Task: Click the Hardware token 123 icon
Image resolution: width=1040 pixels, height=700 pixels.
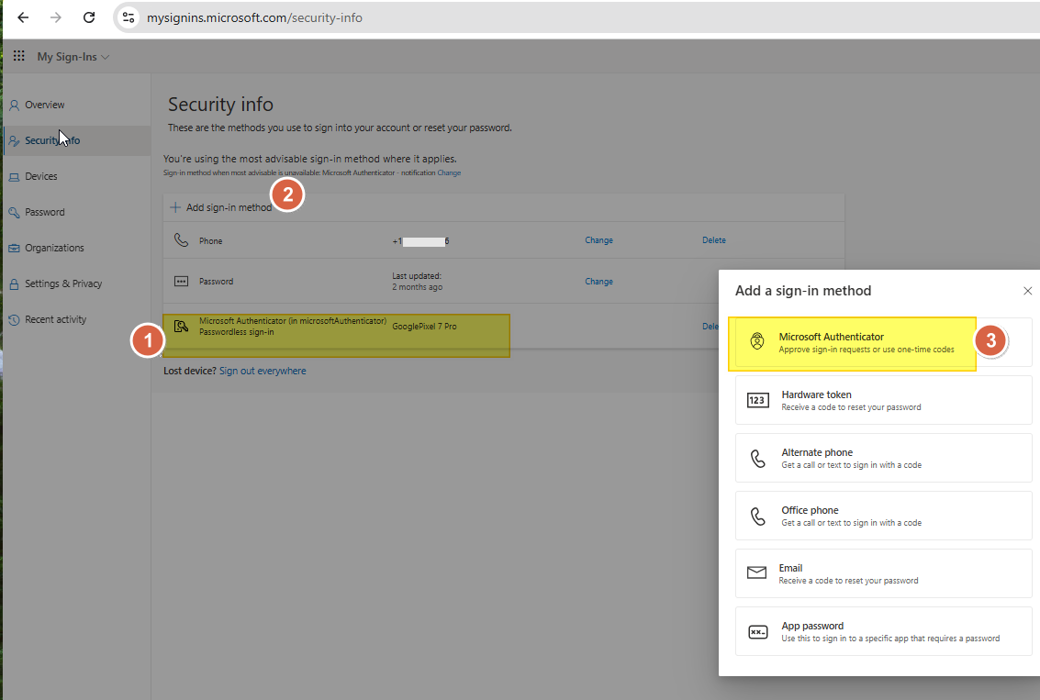Action: 757,400
